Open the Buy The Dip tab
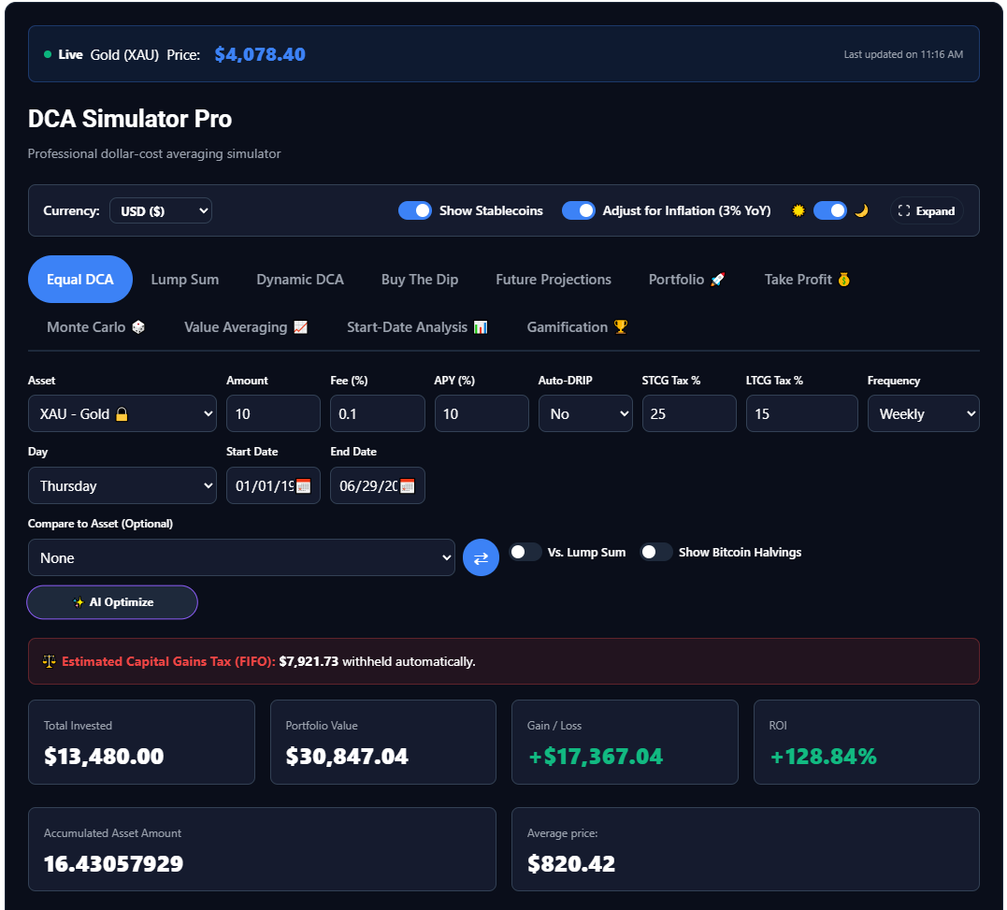Screen dimensions: 1007x910 pyautogui.click(x=420, y=280)
